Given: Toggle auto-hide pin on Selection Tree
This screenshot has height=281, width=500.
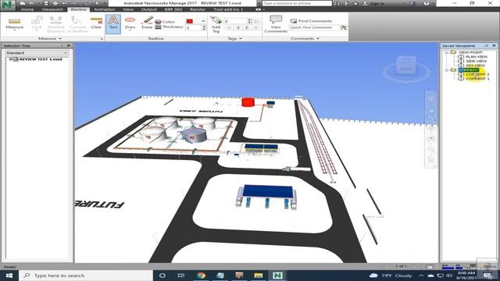Looking at the screenshot, I should point(62,46).
